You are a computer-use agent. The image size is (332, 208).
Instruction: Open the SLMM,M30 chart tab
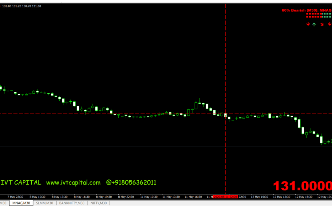tap(45, 203)
